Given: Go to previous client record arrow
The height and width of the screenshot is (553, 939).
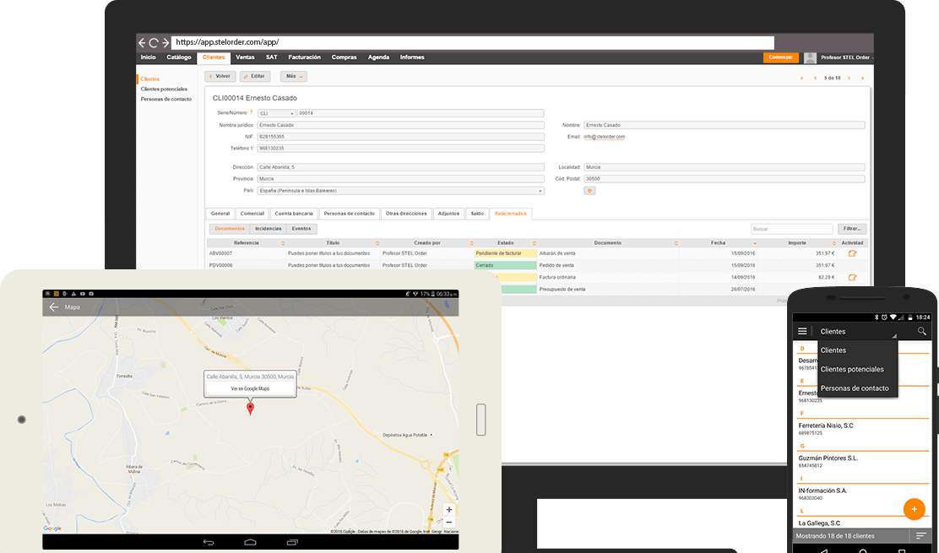Looking at the screenshot, I should [815, 79].
